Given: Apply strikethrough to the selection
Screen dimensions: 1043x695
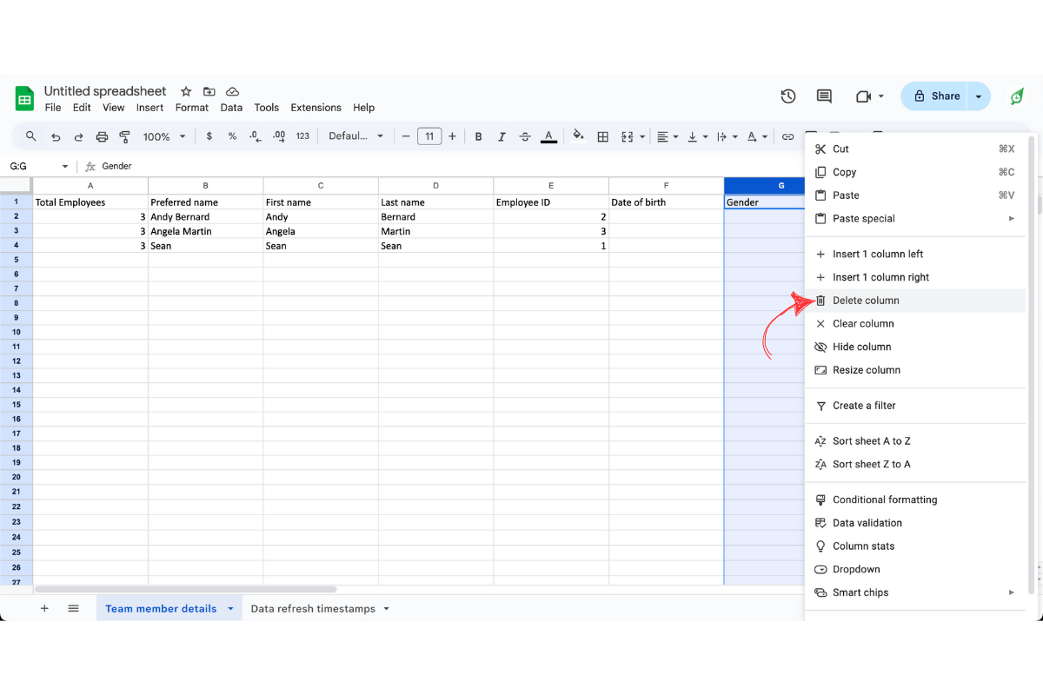Looking at the screenshot, I should click(x=525, y=136).
